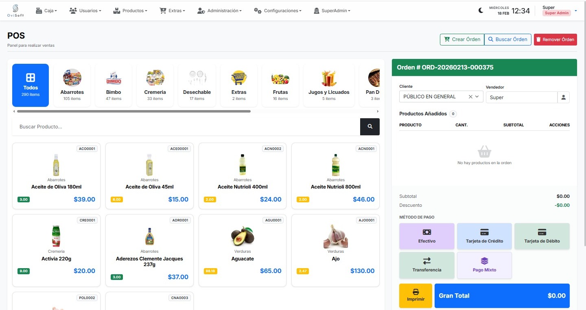Screen dimensions: 586x310
Task: Open the Caja dropdown menu
Action: 46,11
